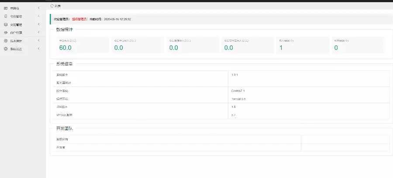
Task: Click the 交易管理 card icon
Action: (x=6, y=25)
